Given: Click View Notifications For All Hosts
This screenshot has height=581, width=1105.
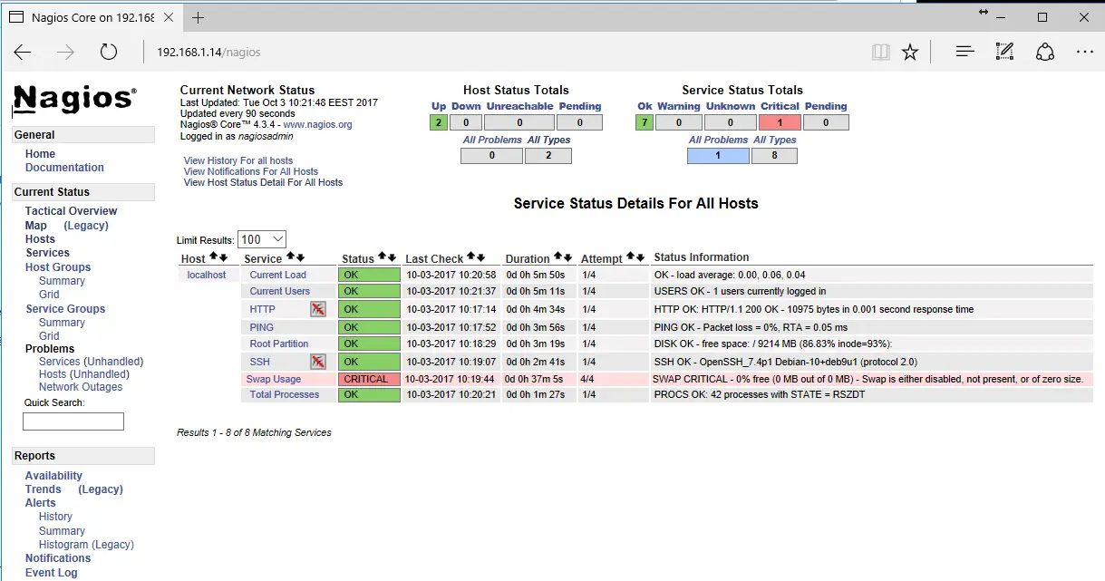Looking at the screenshot, I should click(251, 171).
